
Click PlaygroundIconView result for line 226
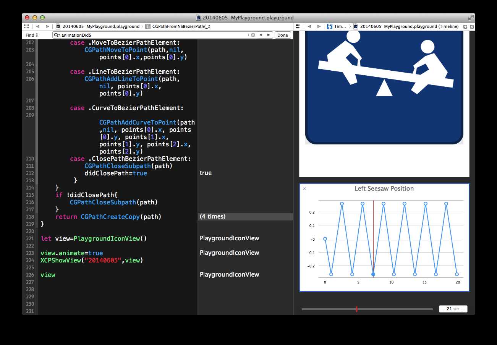tap(229, 274)
